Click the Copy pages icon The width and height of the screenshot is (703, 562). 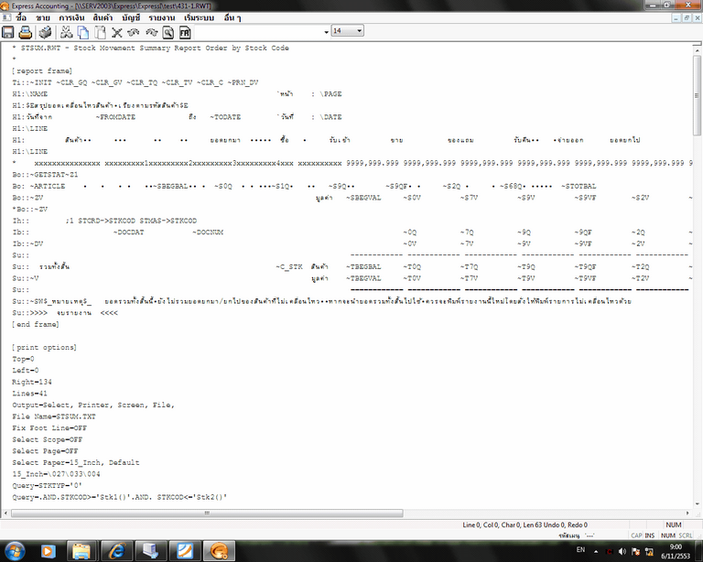tap(83, 32)
